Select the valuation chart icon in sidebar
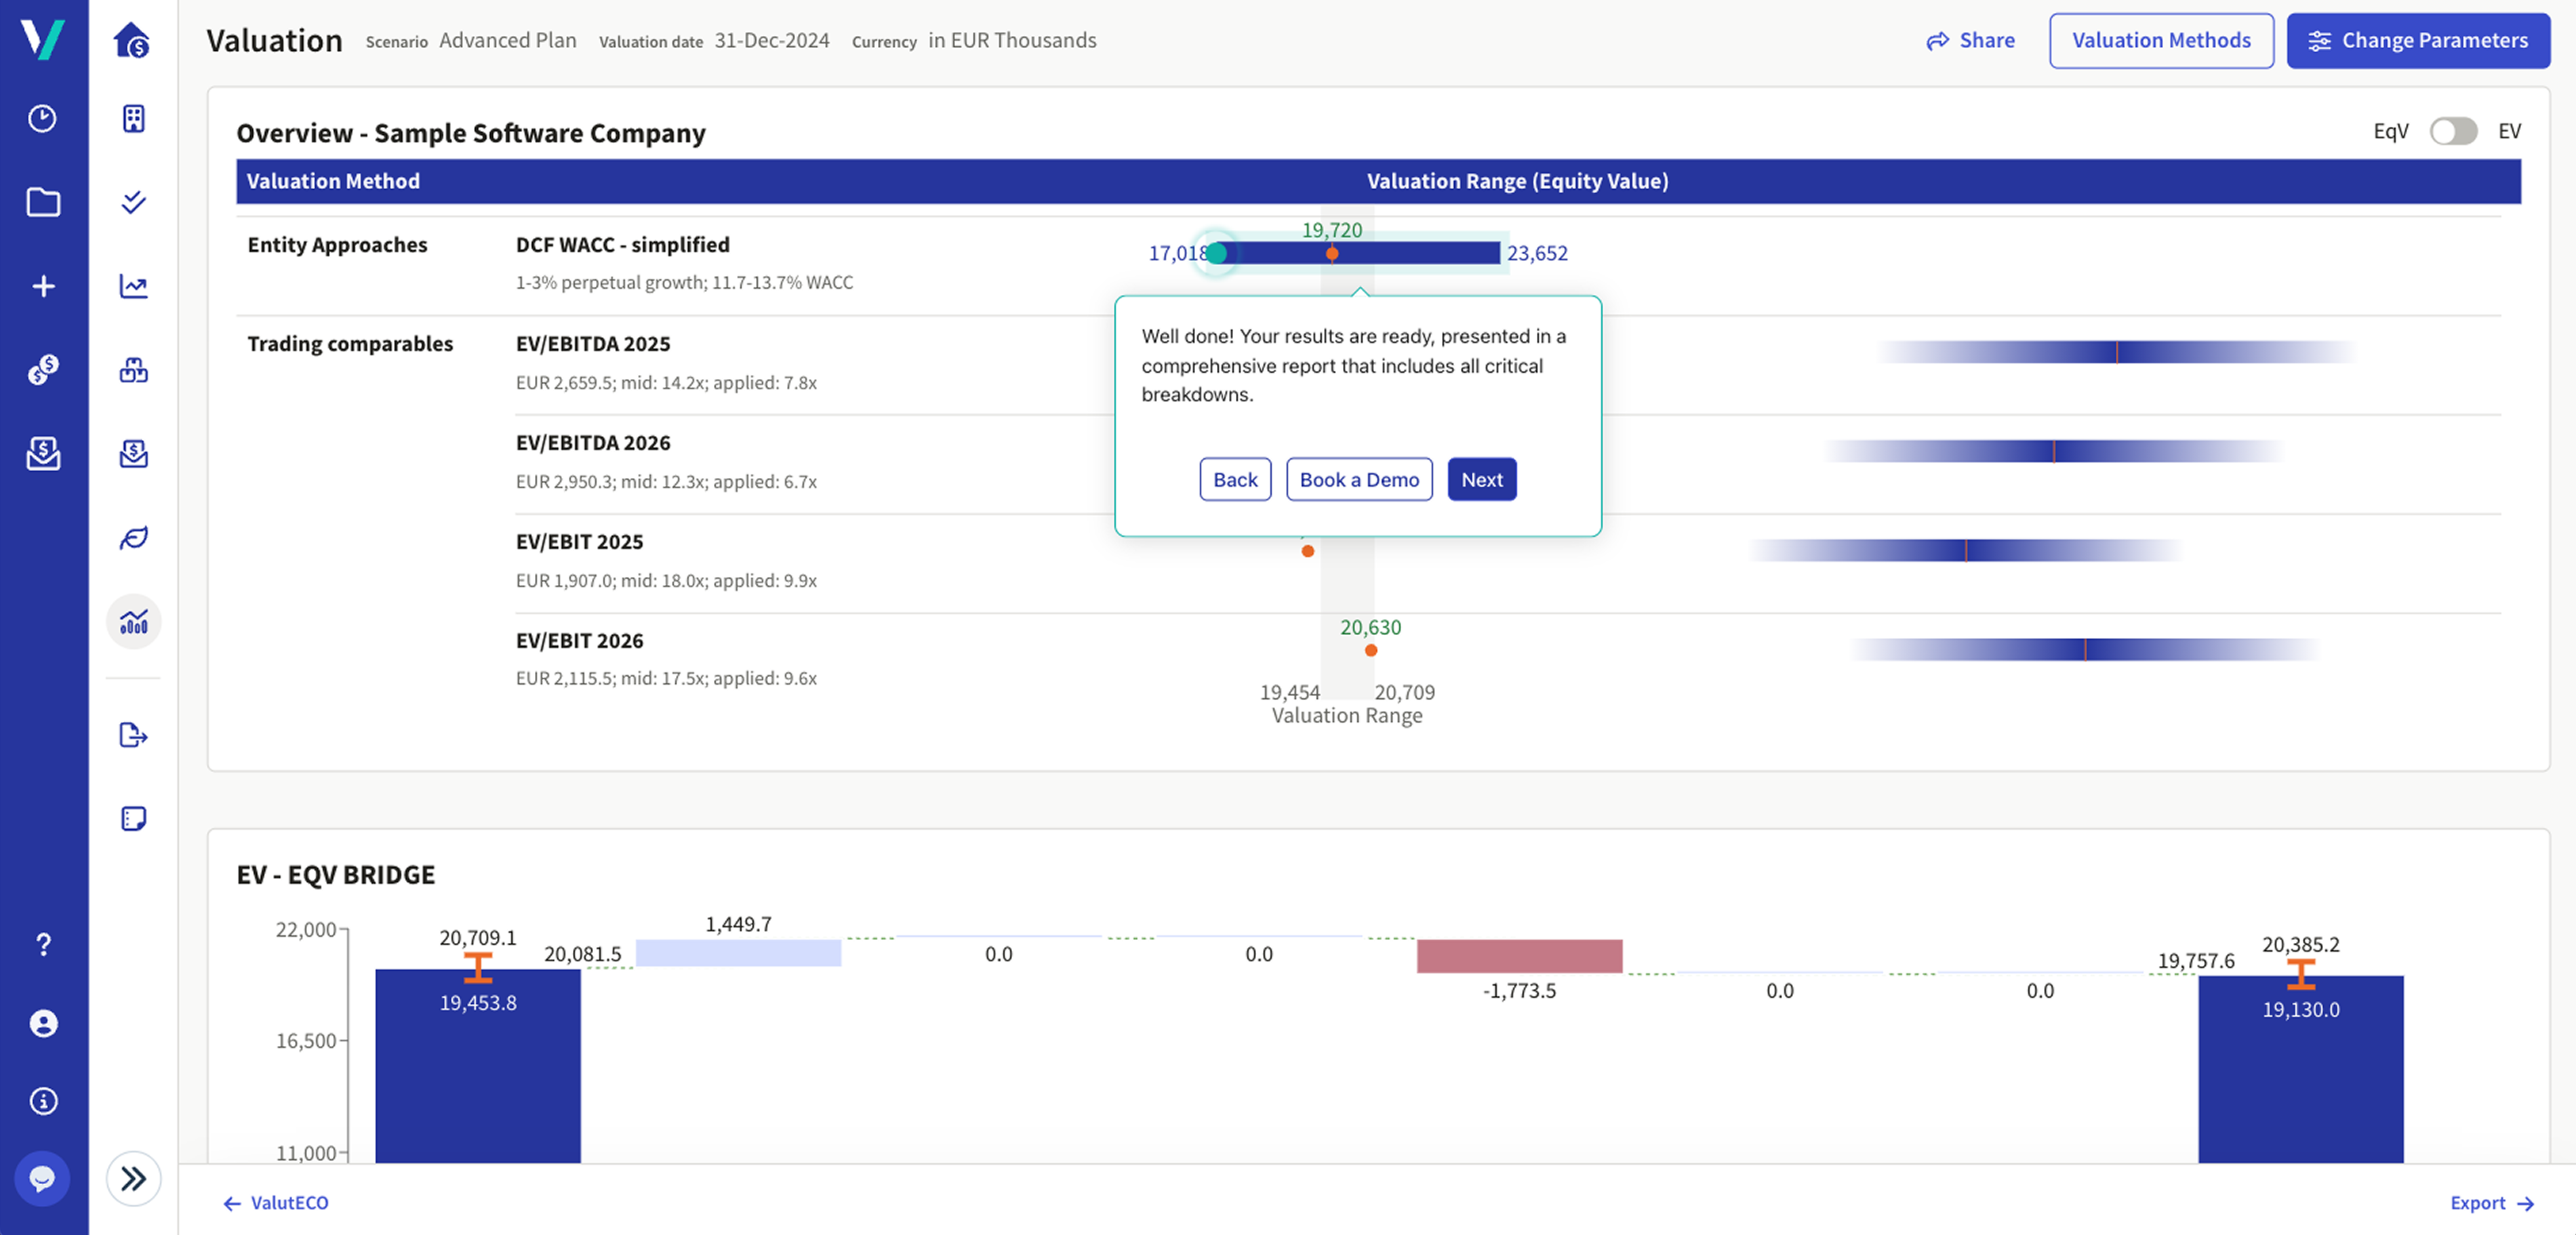2576x1235 pixels. [x=133, y=622]
